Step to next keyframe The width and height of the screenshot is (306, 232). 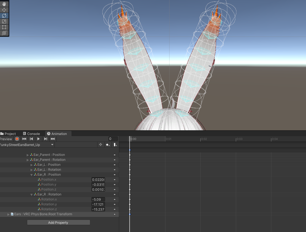tap(45, 139)
